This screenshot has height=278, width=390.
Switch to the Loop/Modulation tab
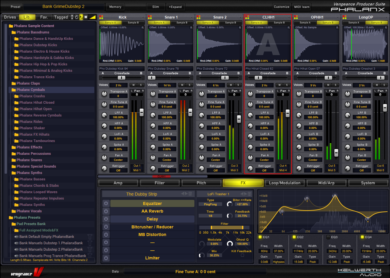(285, 183)
